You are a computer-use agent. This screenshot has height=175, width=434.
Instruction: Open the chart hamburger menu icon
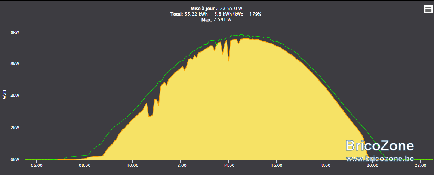coord(428,9)
